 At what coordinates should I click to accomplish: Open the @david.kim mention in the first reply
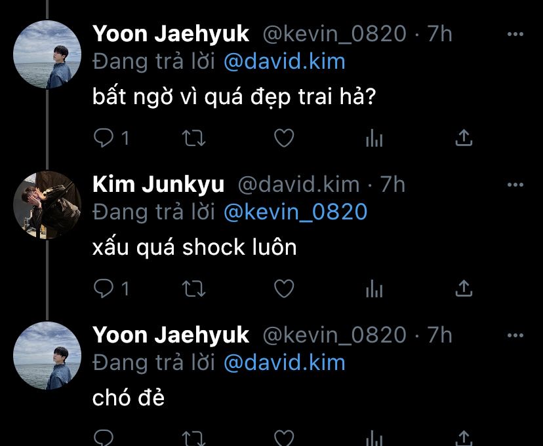(285, 62)
